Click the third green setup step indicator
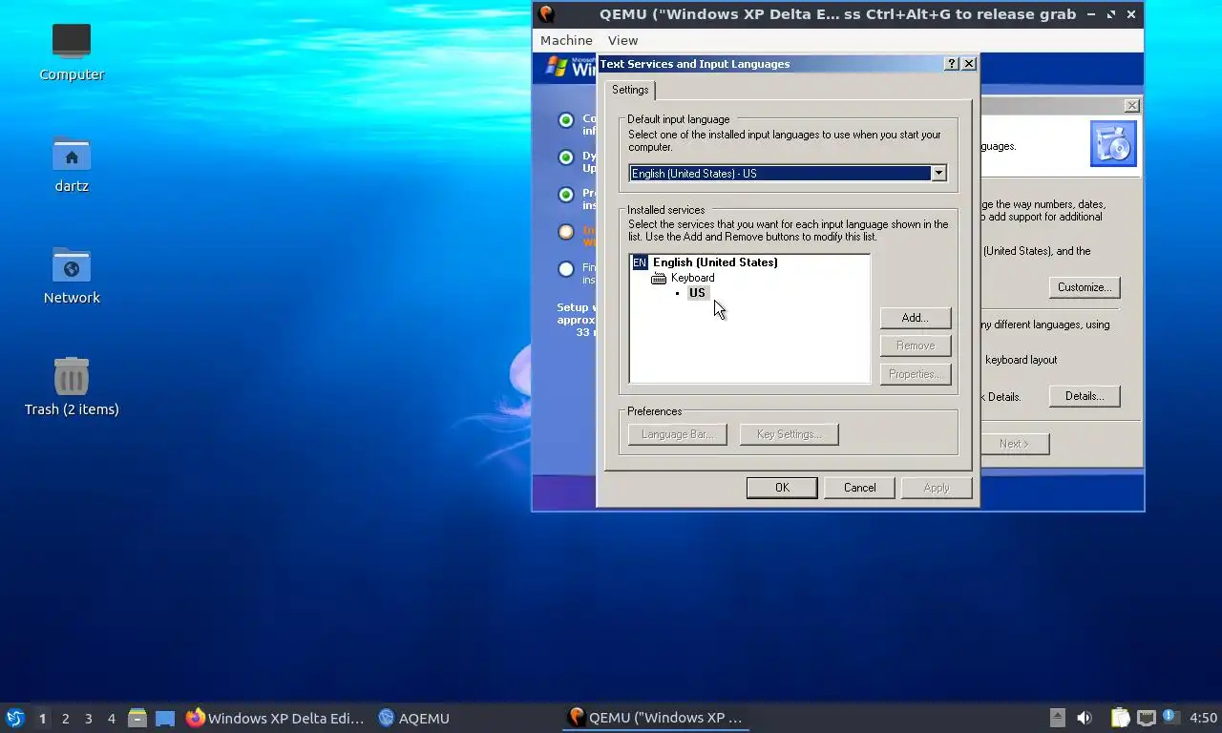The height and width of the screenshot is (733, 1222). tap(566, 195)
